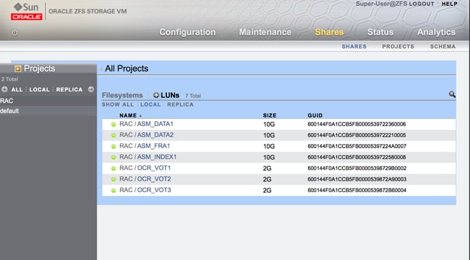Open the Analytics menu
470x260 pixels.
point(436,32)
